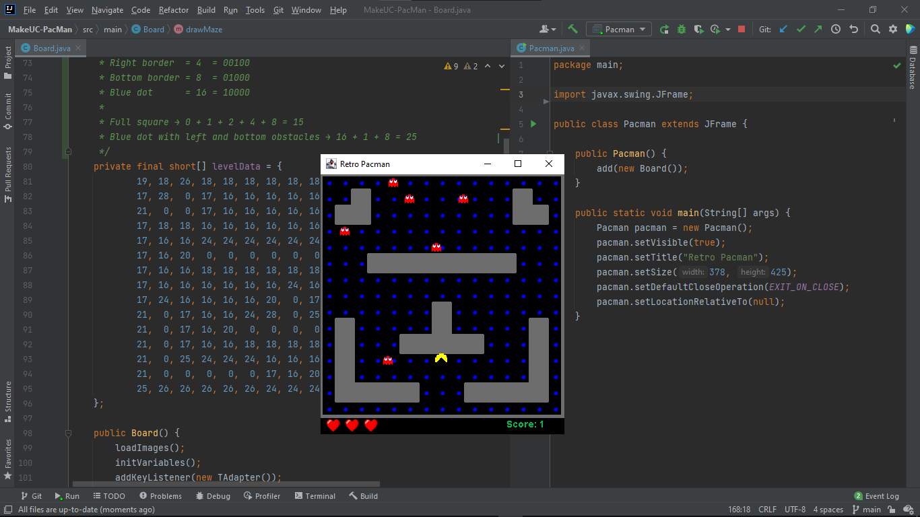
Task: Open Favorites tool window
Action: [x=7, y=458]
